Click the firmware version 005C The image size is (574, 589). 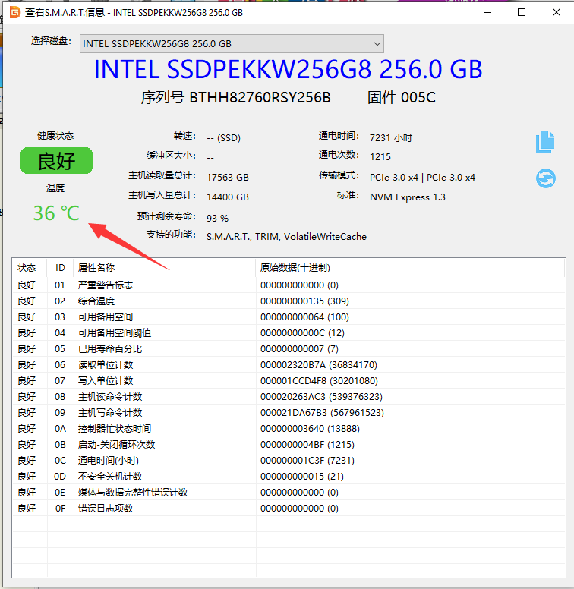(418, 98)
